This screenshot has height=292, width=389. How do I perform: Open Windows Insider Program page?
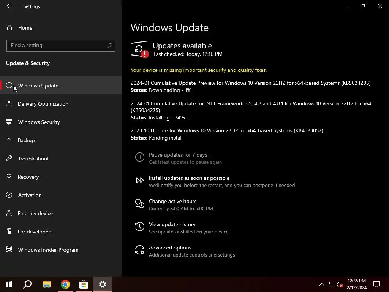click(61, 250)
